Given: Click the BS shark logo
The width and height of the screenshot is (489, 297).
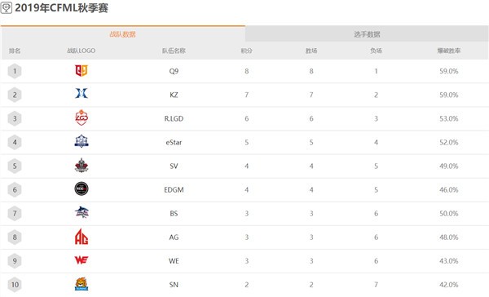Looking at the screenshot, I should (81, 212).
